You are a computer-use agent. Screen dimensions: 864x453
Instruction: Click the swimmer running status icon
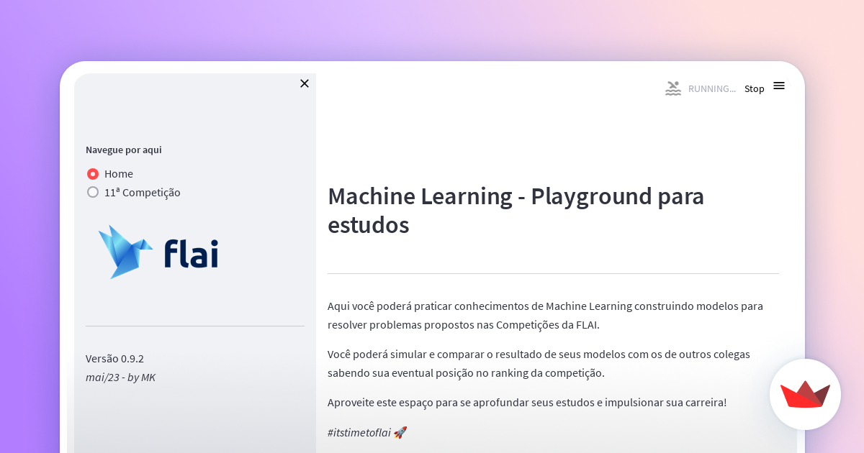(x=672, y=88)
